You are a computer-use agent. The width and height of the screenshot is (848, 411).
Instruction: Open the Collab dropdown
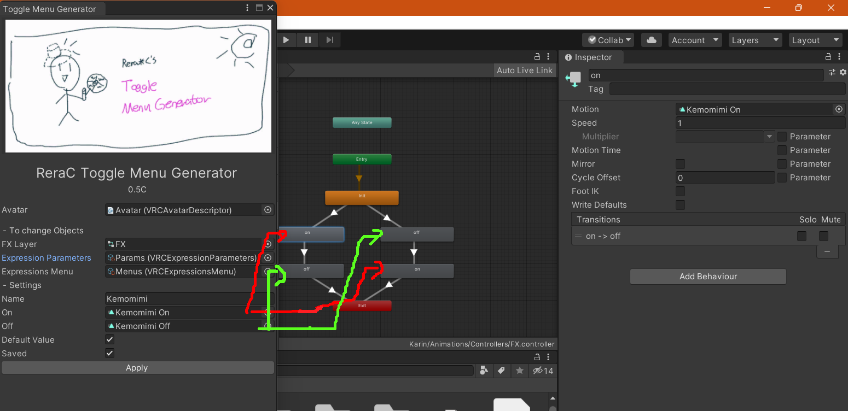point(608,40)
